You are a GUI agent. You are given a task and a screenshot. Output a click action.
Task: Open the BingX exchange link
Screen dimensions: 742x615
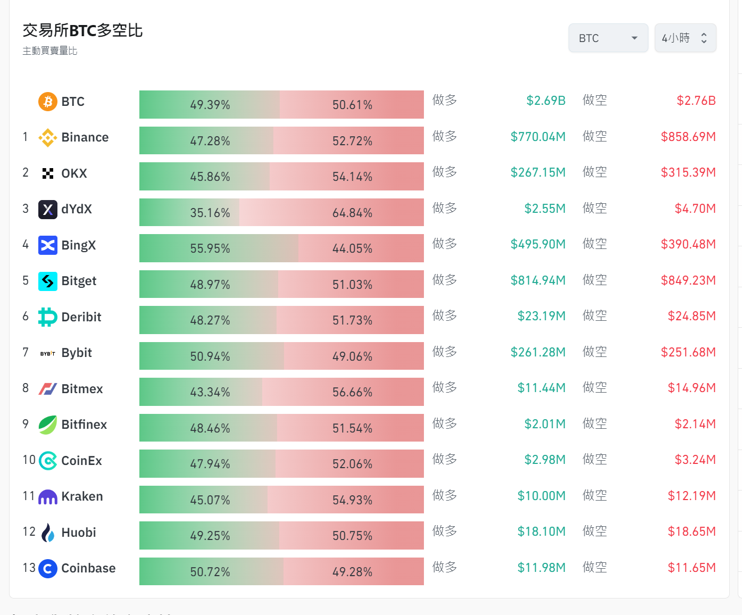tap(79, 245)
